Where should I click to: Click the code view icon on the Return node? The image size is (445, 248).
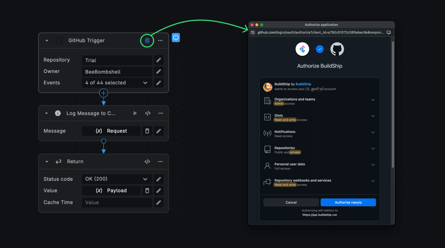[147, 161]
